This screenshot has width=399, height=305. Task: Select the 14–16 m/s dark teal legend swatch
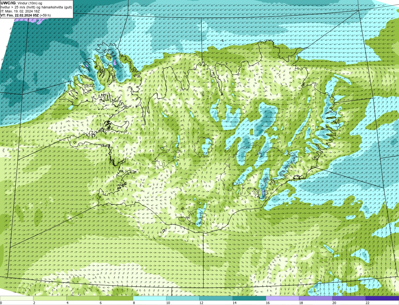[x=249, y=298]
